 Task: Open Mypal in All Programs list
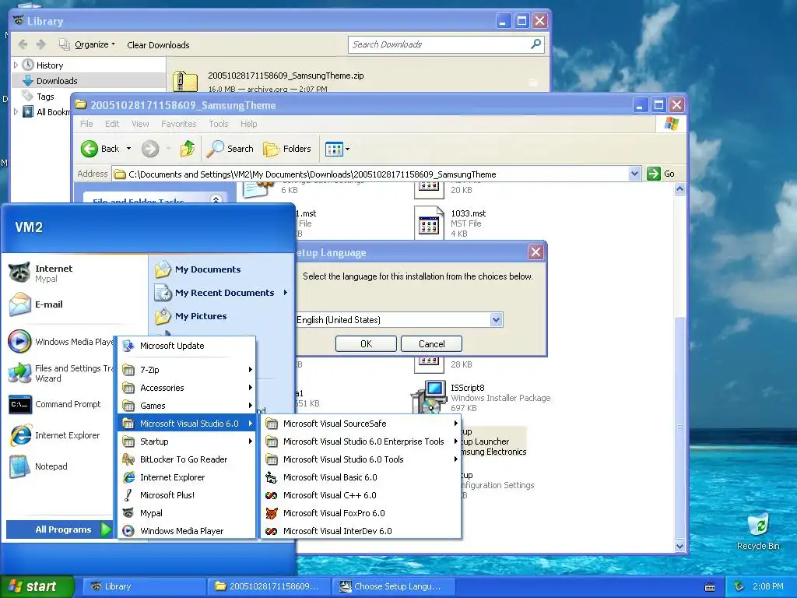(x=187, y=513)
